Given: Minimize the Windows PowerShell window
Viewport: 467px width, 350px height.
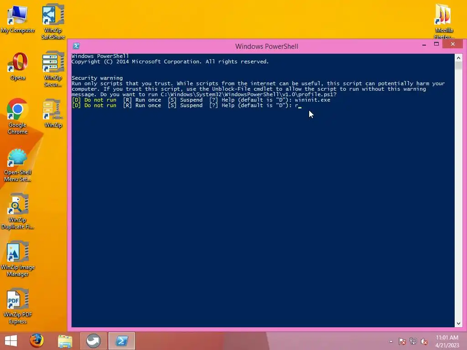Looking at the screenshot, I should pyautogui.click(x=424, y=45).
